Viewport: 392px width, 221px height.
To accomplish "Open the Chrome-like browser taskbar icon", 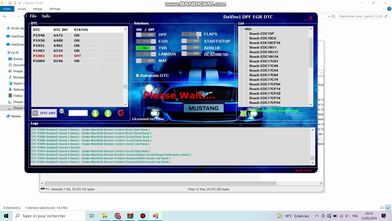I will tap(118, 216).
